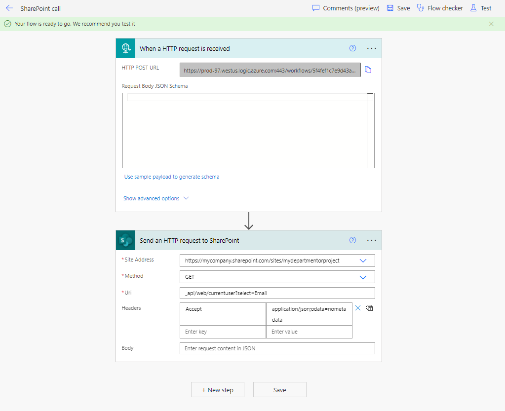Switch headers to text mode
This screenshot has height=411, width=505.
coord(369,308)
